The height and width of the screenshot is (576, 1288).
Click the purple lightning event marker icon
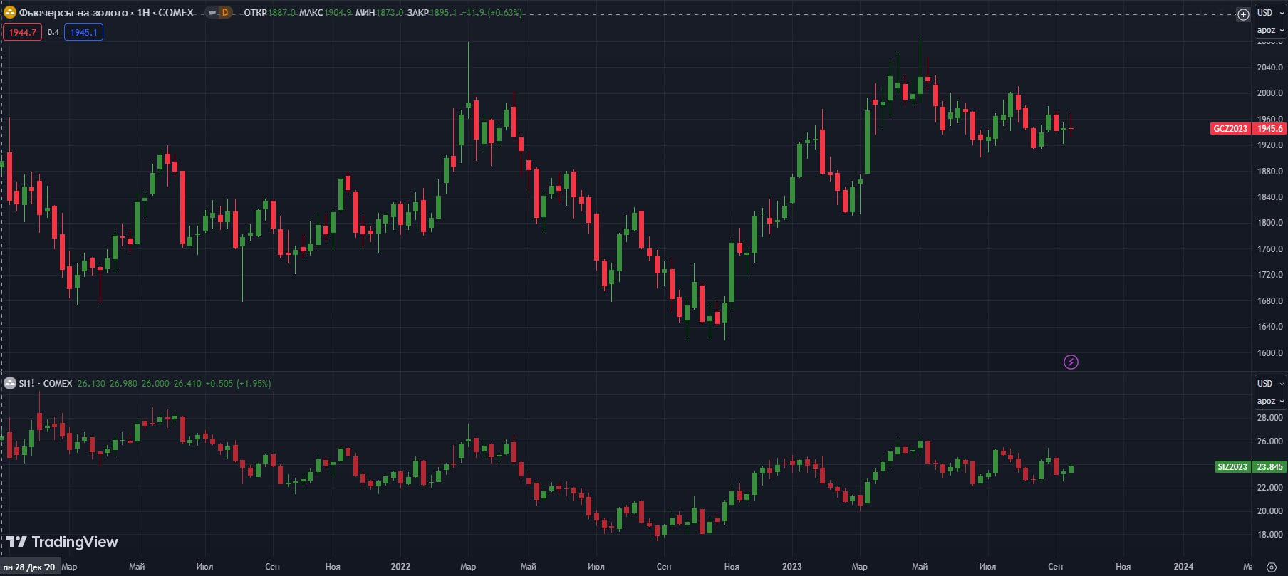pyautogui.click(x=1071, y=362)
